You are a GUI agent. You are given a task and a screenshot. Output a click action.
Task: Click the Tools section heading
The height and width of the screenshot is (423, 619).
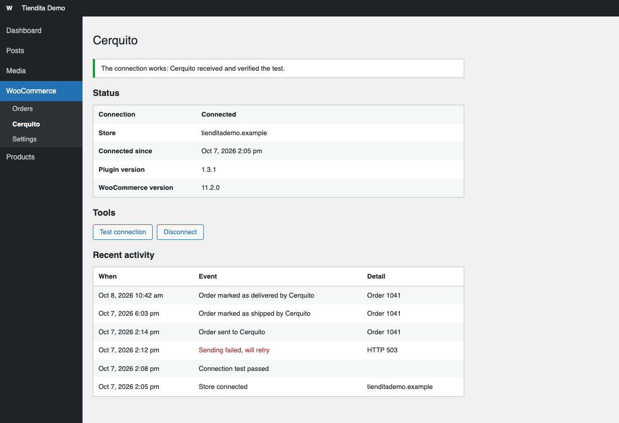tap(104, 213)
